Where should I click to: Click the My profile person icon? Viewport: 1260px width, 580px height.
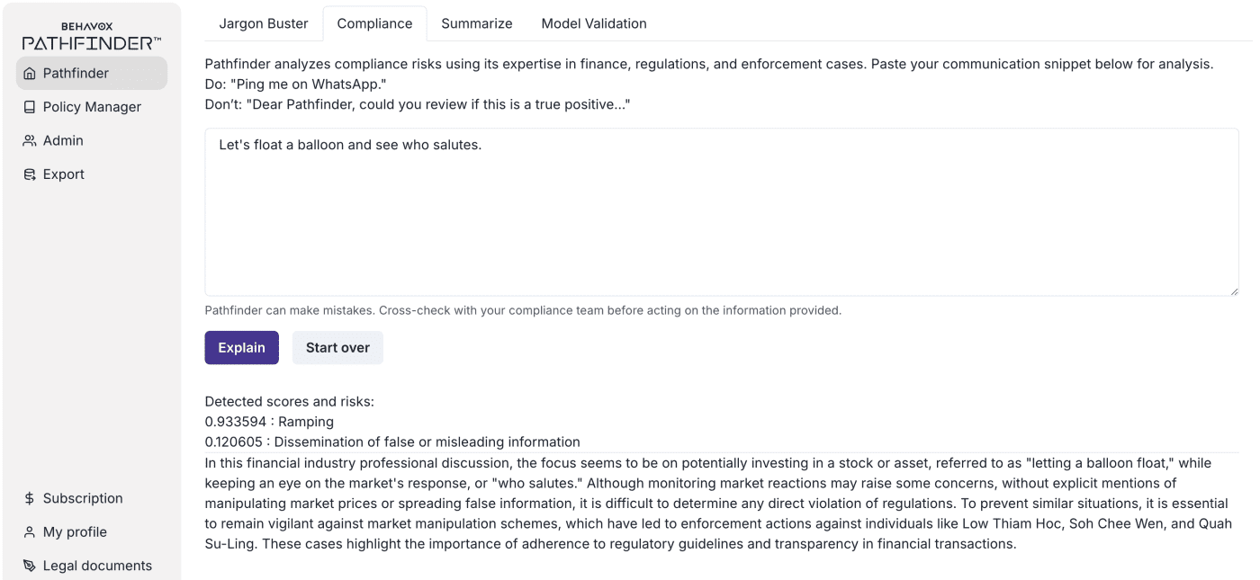30,532
